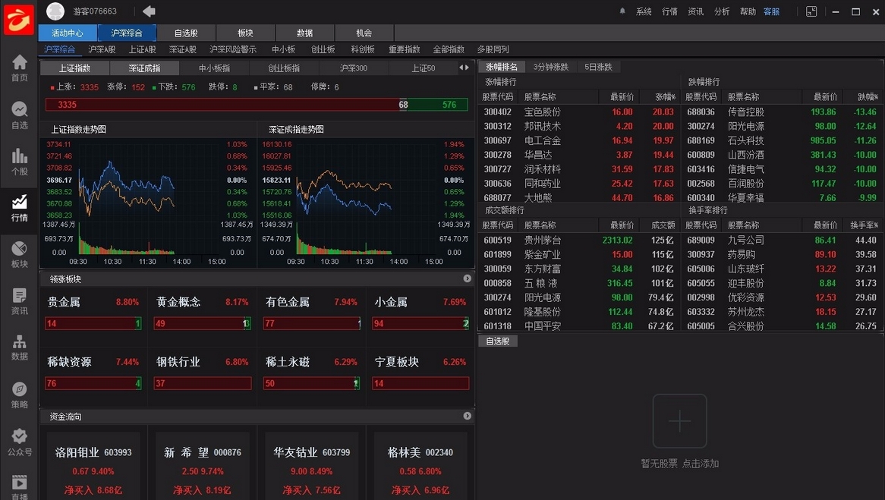The height and width of the screenshot is (500, 885).
Task: Open the 首页 home icon in the left sidebar
Action: (19, 63)
